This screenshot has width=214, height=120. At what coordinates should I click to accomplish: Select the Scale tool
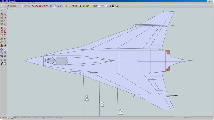(x=2, y=35)
